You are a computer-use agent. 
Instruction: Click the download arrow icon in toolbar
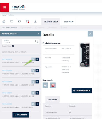[x=35, y=21]
